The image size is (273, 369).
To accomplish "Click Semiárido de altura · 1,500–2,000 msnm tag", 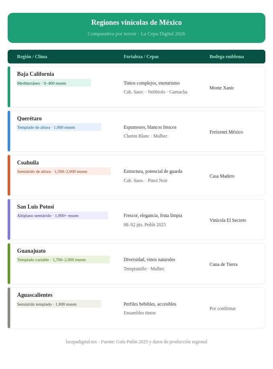I will pyautogui.click(x=64, y=171).
